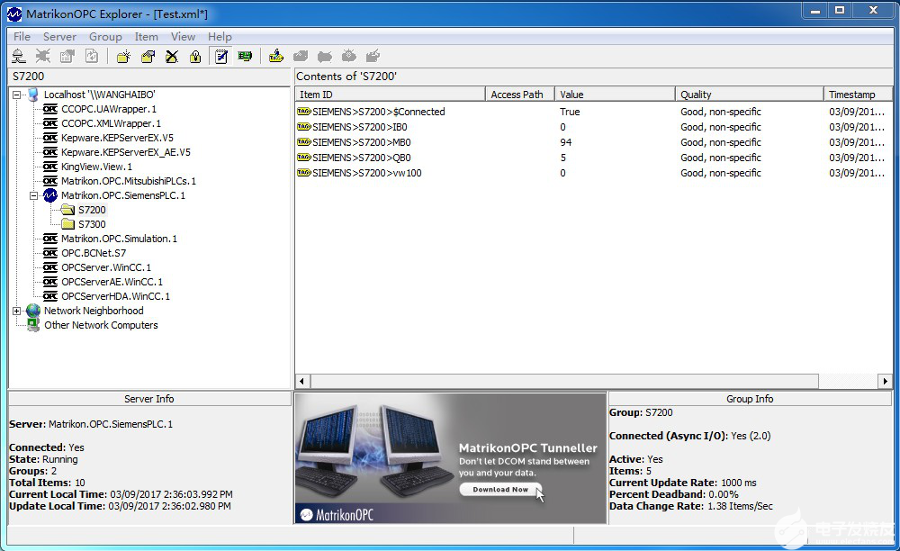
Task: Click the Item ID column header
Action: coord(389,95)
